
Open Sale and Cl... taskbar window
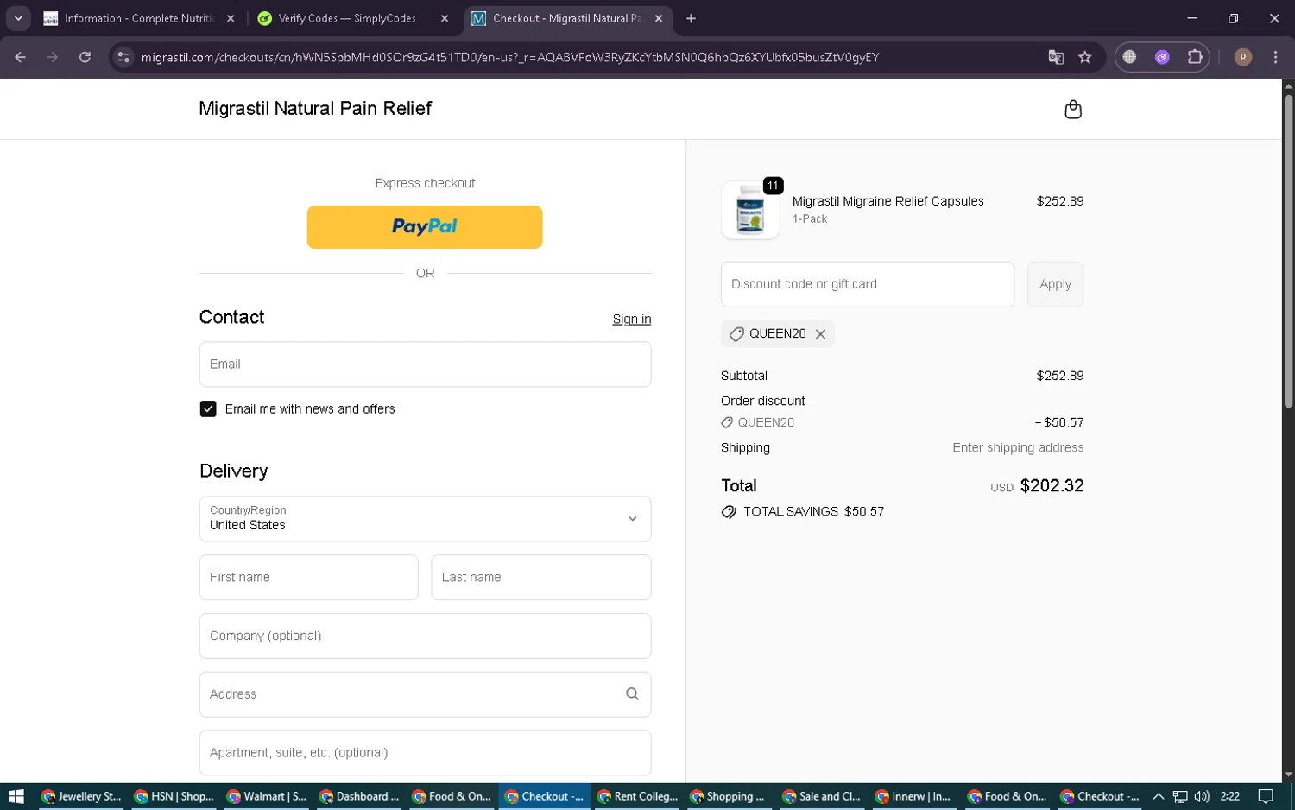coord(823,796)
